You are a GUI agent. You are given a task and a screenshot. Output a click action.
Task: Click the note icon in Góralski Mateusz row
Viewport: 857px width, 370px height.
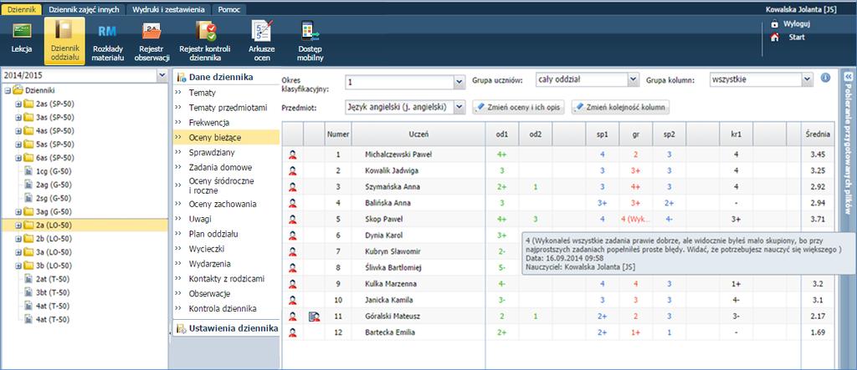314,316
